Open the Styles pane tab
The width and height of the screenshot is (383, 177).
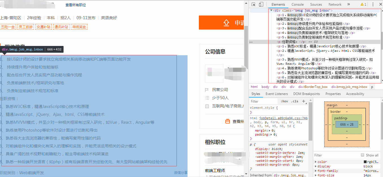pyautogui.click(x=256, y=94)
